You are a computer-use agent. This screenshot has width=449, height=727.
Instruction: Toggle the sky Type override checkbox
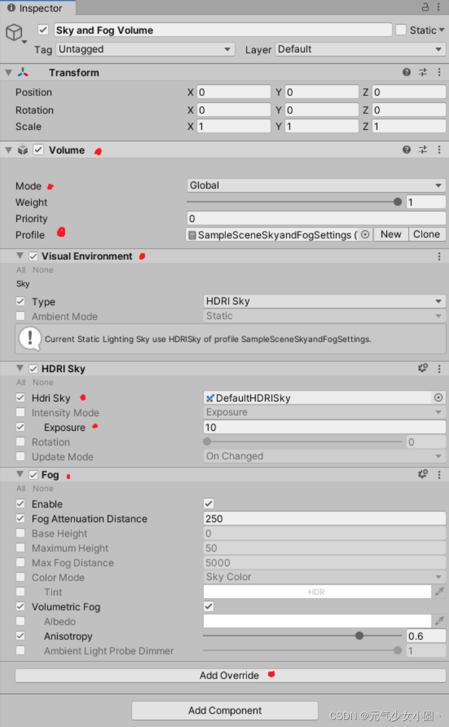21,301
